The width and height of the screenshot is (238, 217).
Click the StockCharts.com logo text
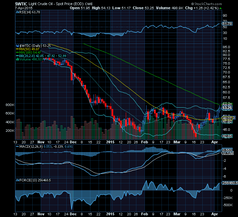pos(207,4)
